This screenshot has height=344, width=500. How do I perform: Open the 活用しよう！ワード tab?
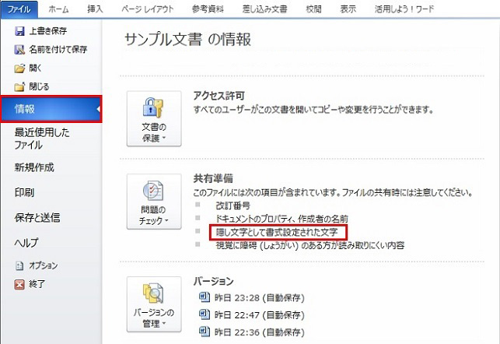coord(404,9)
